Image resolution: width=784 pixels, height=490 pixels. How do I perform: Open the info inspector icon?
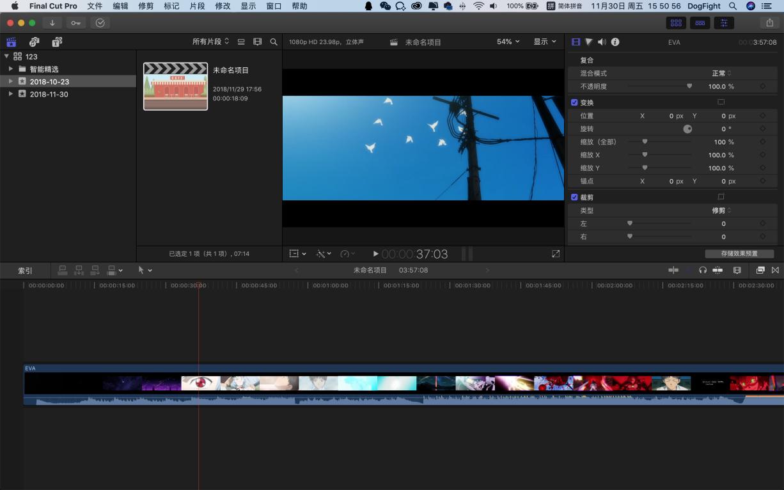point(615,42)
